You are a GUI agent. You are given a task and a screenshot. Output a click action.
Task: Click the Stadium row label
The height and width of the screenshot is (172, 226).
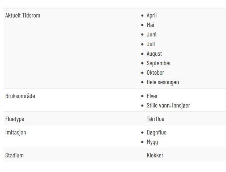tap(15, 156)
